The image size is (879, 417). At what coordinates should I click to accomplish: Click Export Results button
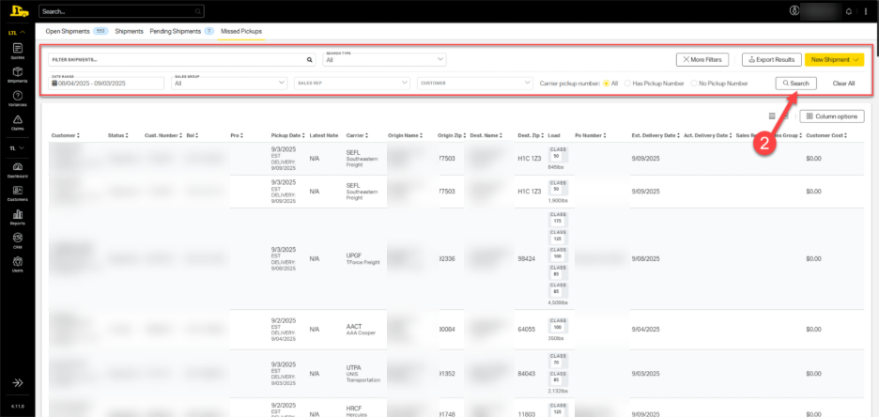[x=771, y=59]
